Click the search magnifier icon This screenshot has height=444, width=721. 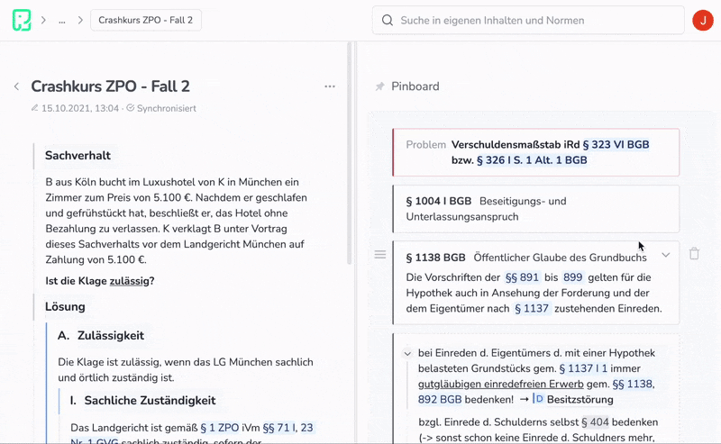(388, 20)
